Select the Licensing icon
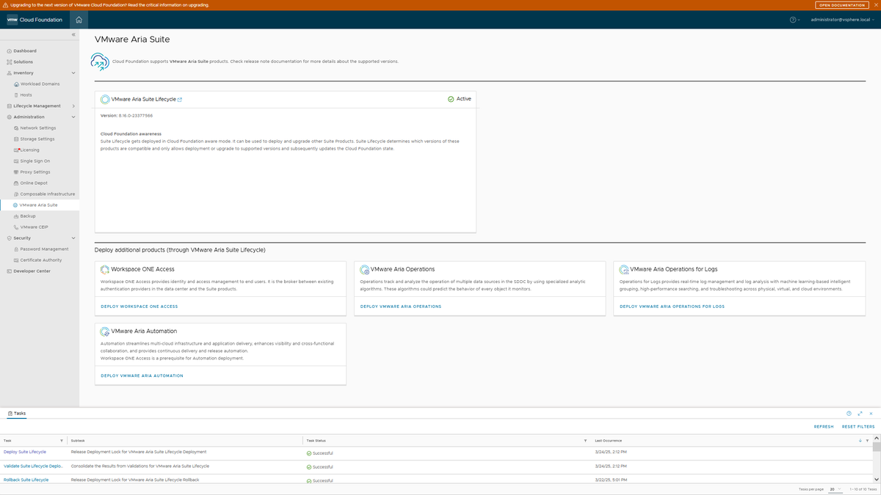 pyautogui.click(x=16, y=150)
